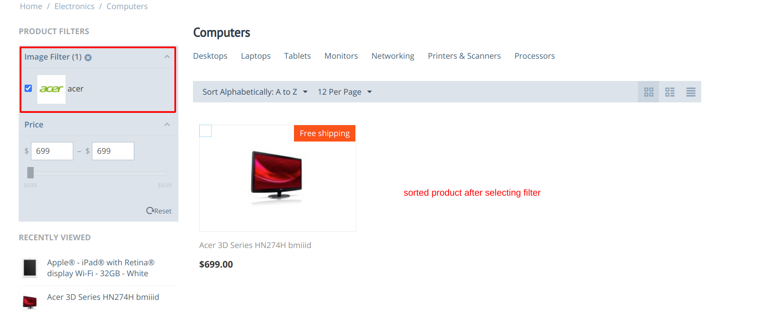Uncheck the acer filter checkbox
The image size is (759, 334).
click(28, 88)
